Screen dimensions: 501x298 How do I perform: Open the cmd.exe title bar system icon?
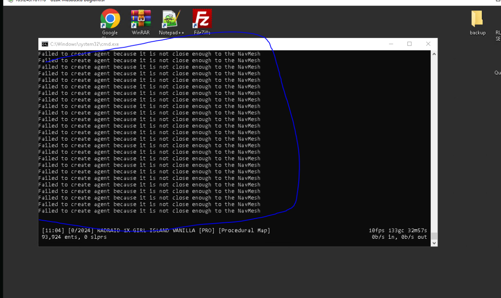[x=45, y=44]
